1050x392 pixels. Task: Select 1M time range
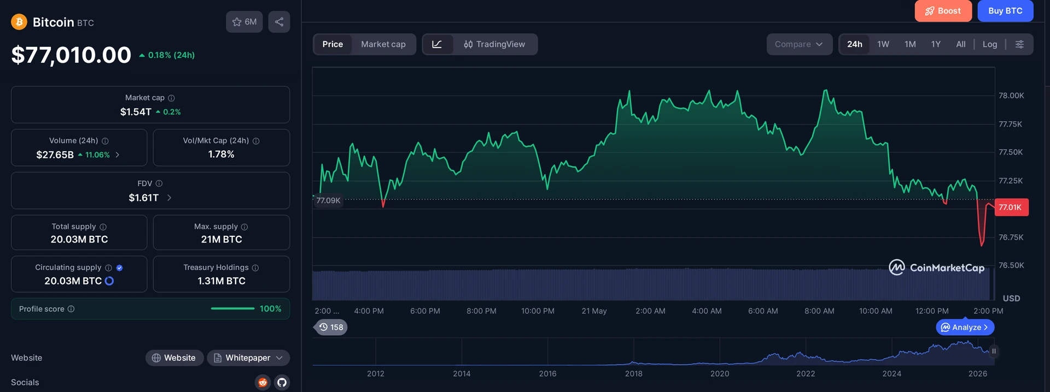pos(910,44)
